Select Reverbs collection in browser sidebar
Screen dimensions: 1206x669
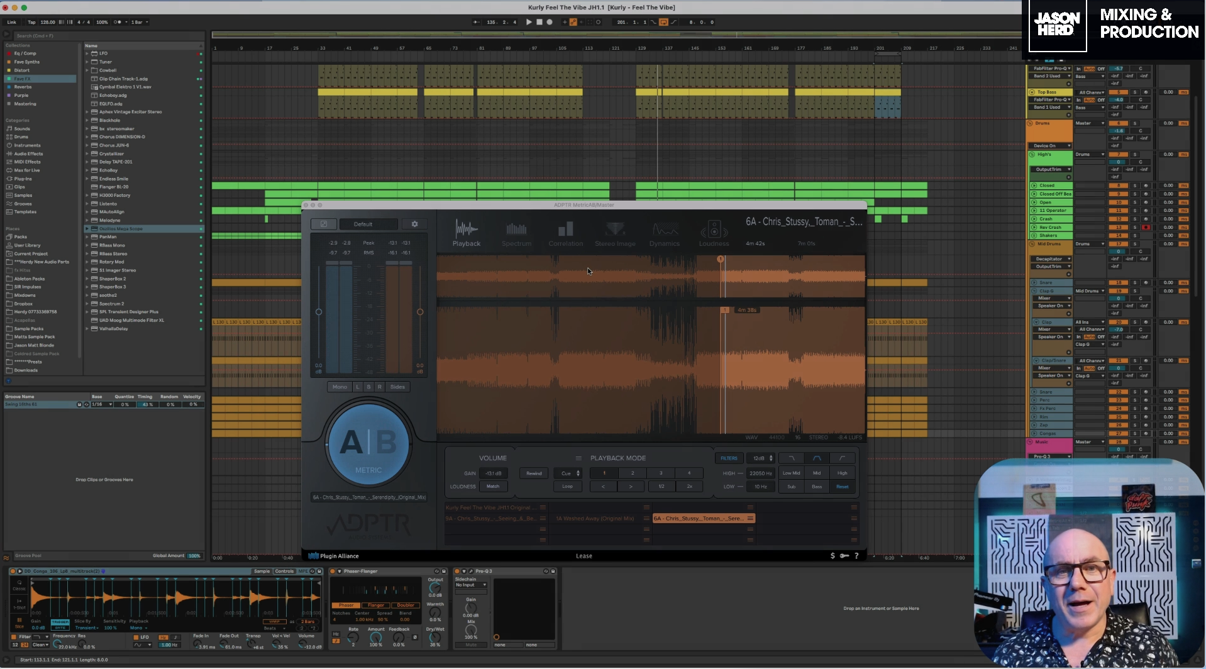point(23,87)
